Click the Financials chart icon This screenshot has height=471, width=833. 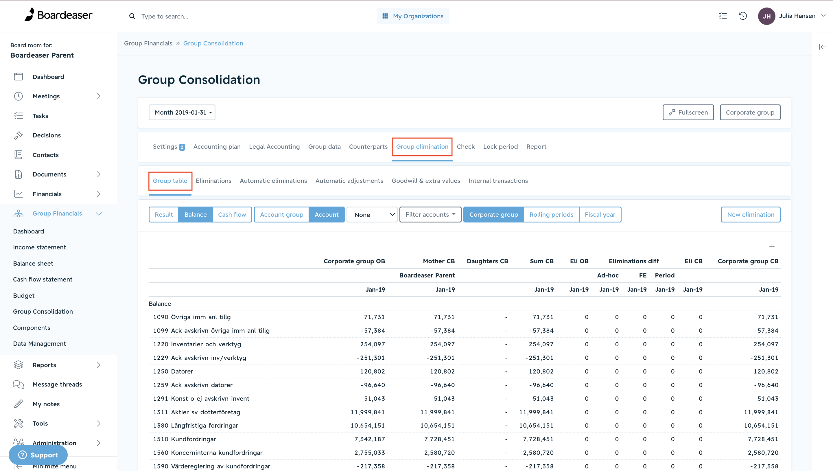(19, 194)
